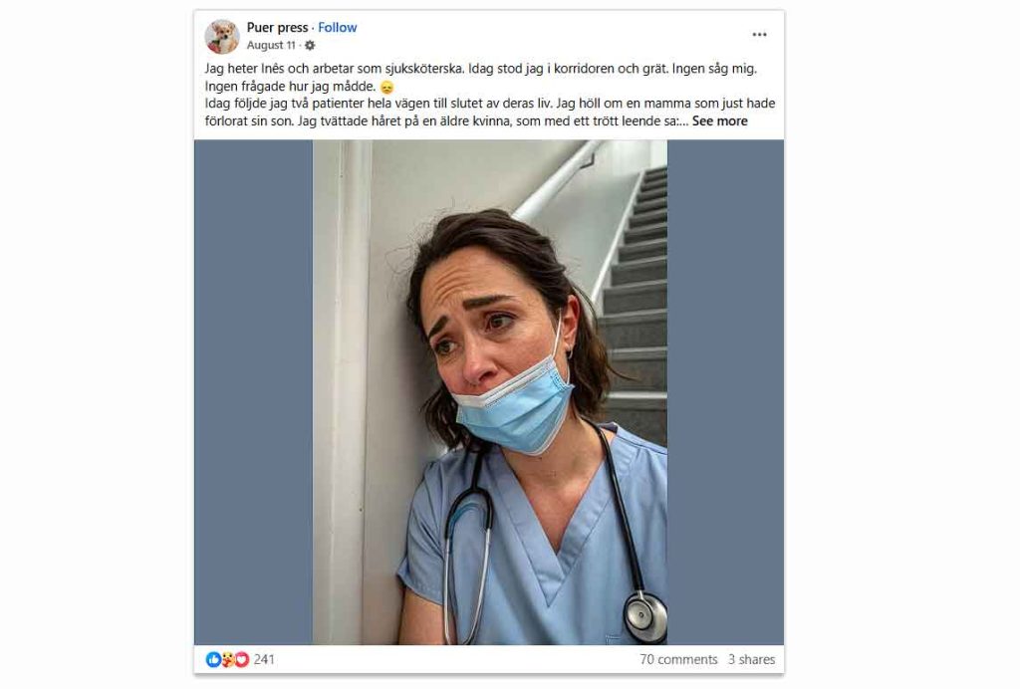View the 70 comments

tap(678, 659)
